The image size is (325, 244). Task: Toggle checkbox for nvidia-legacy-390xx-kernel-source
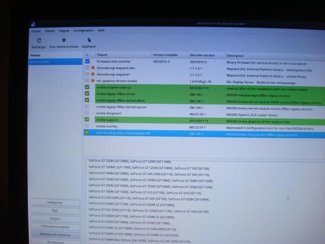[87, 106]
